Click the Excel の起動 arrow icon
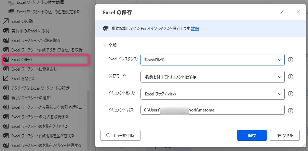The height and width of the screenshot is (151, 308). point(6,21)
